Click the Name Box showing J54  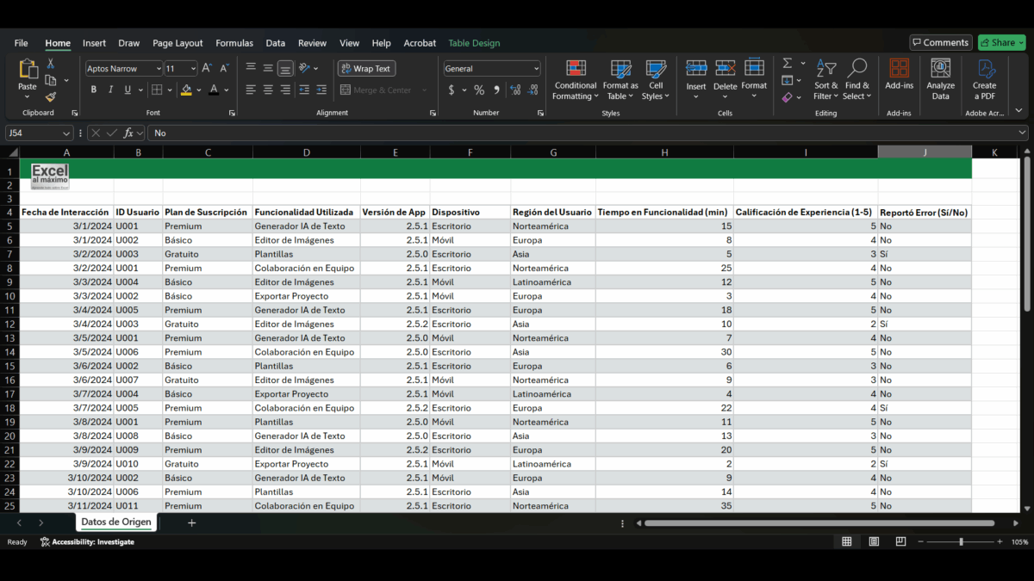point(33,133)
